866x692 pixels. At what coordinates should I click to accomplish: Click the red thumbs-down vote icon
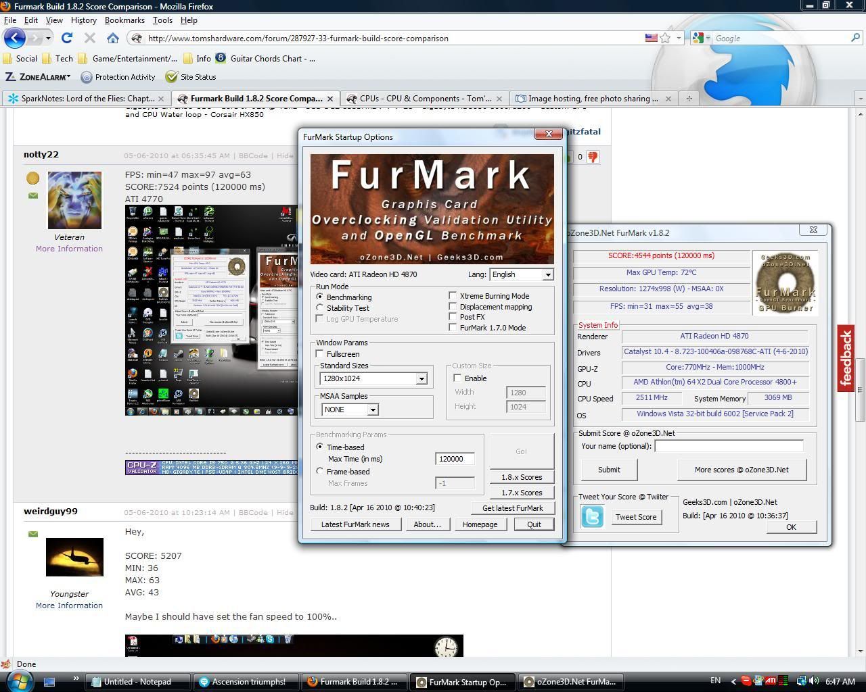593,157
